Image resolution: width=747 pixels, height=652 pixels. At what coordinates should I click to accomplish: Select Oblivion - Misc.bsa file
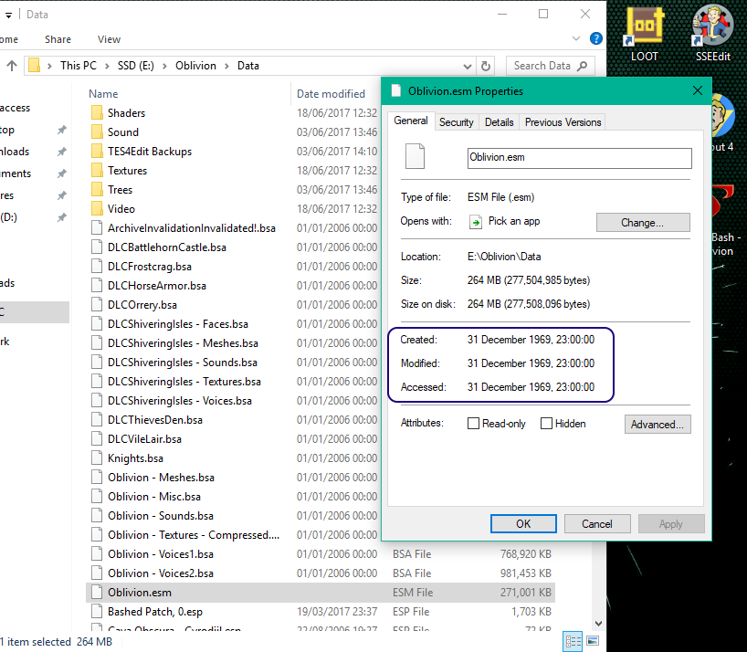[x=154, y=497]
